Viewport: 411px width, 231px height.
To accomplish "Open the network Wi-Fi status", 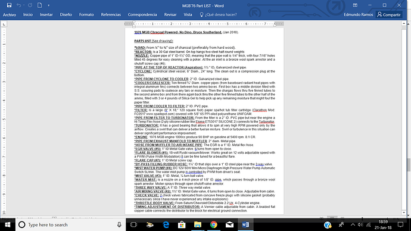I will click(x=368, y=224).
